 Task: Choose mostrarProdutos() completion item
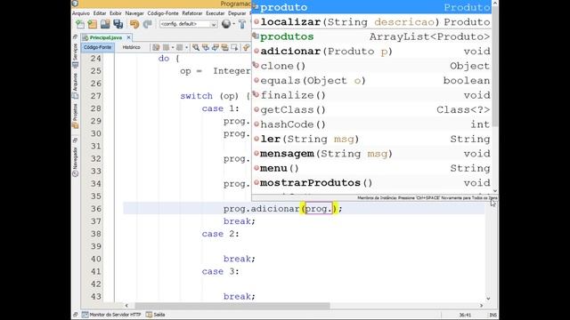(371, 183)
